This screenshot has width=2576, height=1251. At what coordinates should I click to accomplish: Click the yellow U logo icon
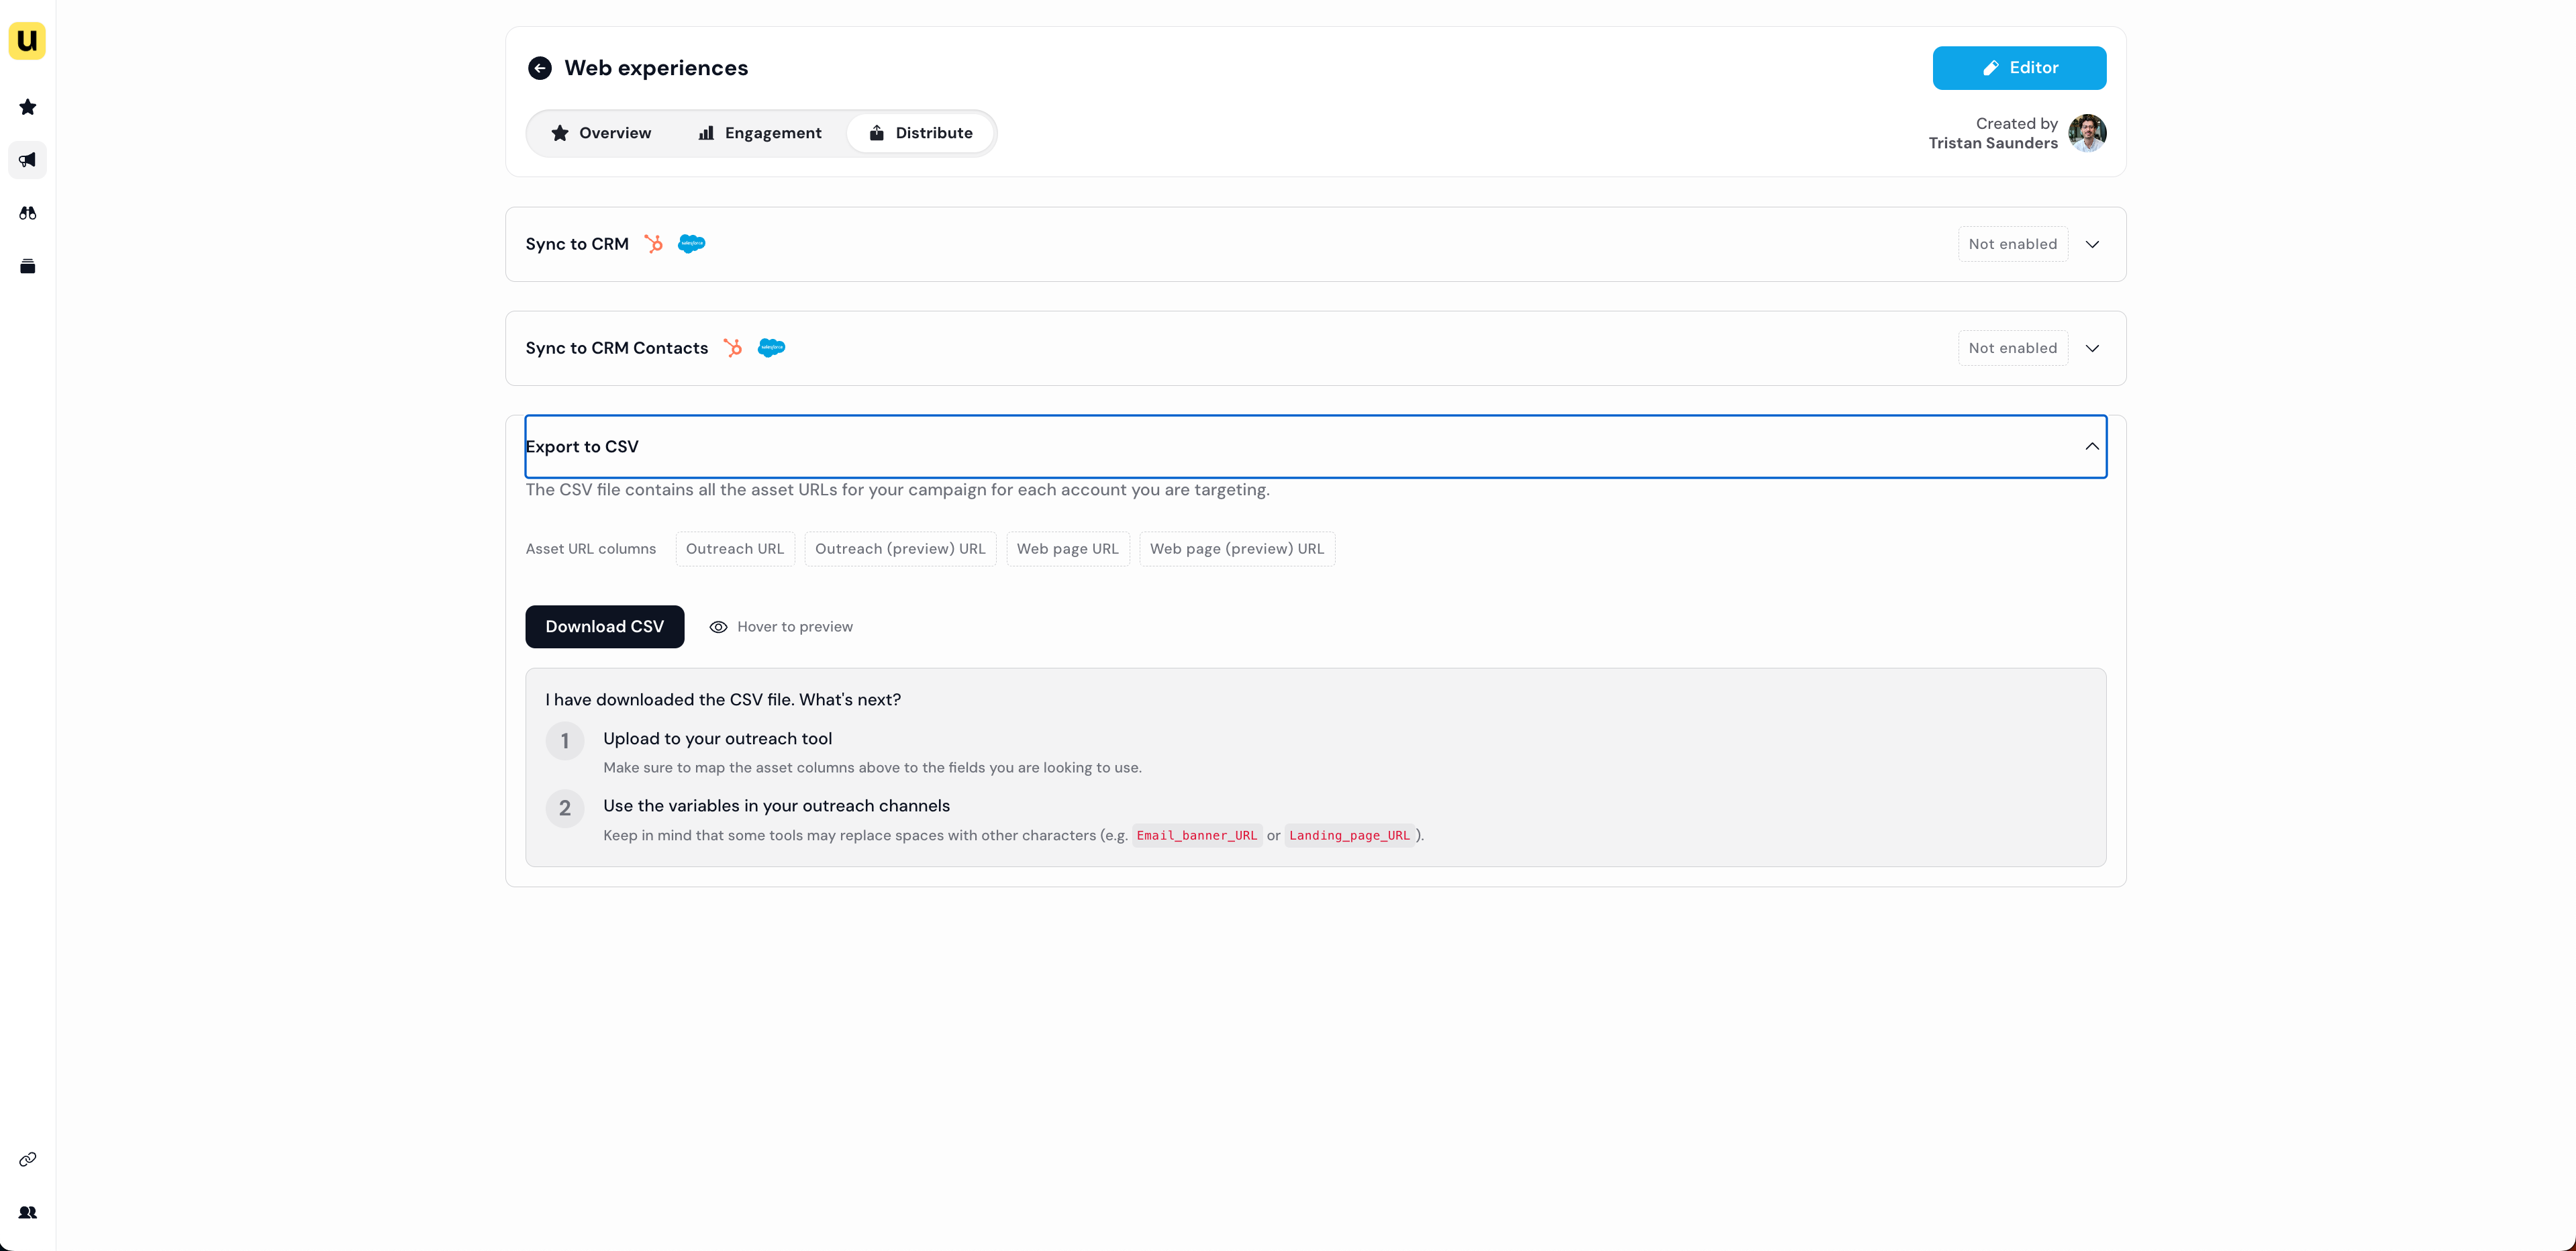(27, 41)
